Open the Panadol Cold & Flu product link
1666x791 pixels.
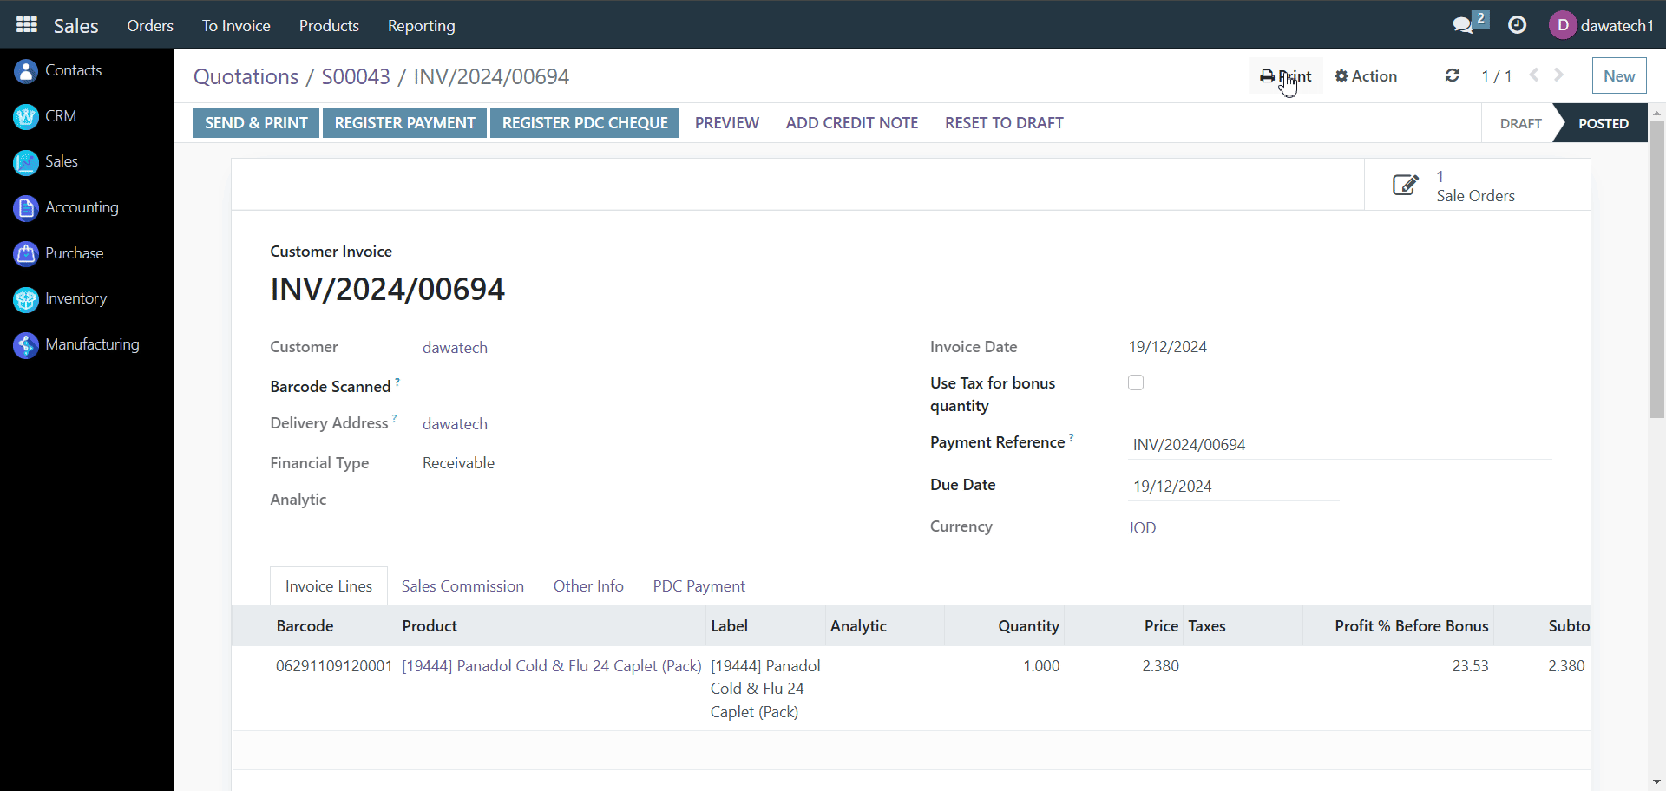(552, 666)
